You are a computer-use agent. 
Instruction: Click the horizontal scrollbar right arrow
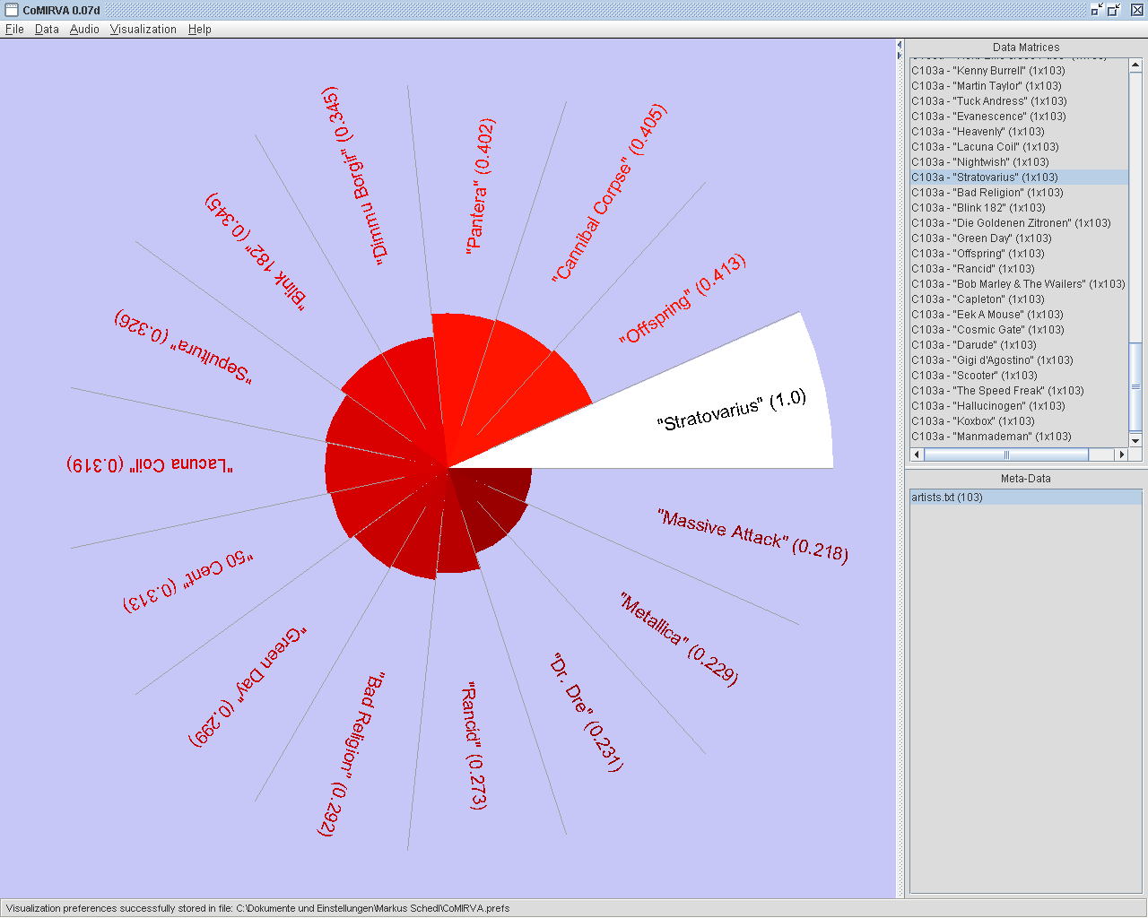coord(1121,455)
